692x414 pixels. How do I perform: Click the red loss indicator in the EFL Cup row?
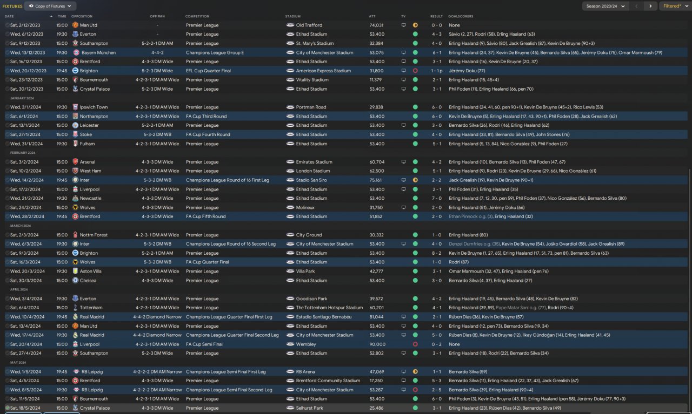(415, 71)
